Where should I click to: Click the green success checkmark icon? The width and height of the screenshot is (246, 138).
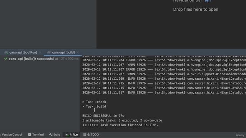[x=6, y=59]
